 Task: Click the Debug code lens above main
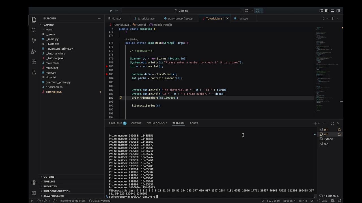point(135,39)
